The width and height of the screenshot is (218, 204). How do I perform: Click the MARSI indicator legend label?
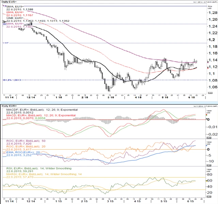(x=38, y=174)
